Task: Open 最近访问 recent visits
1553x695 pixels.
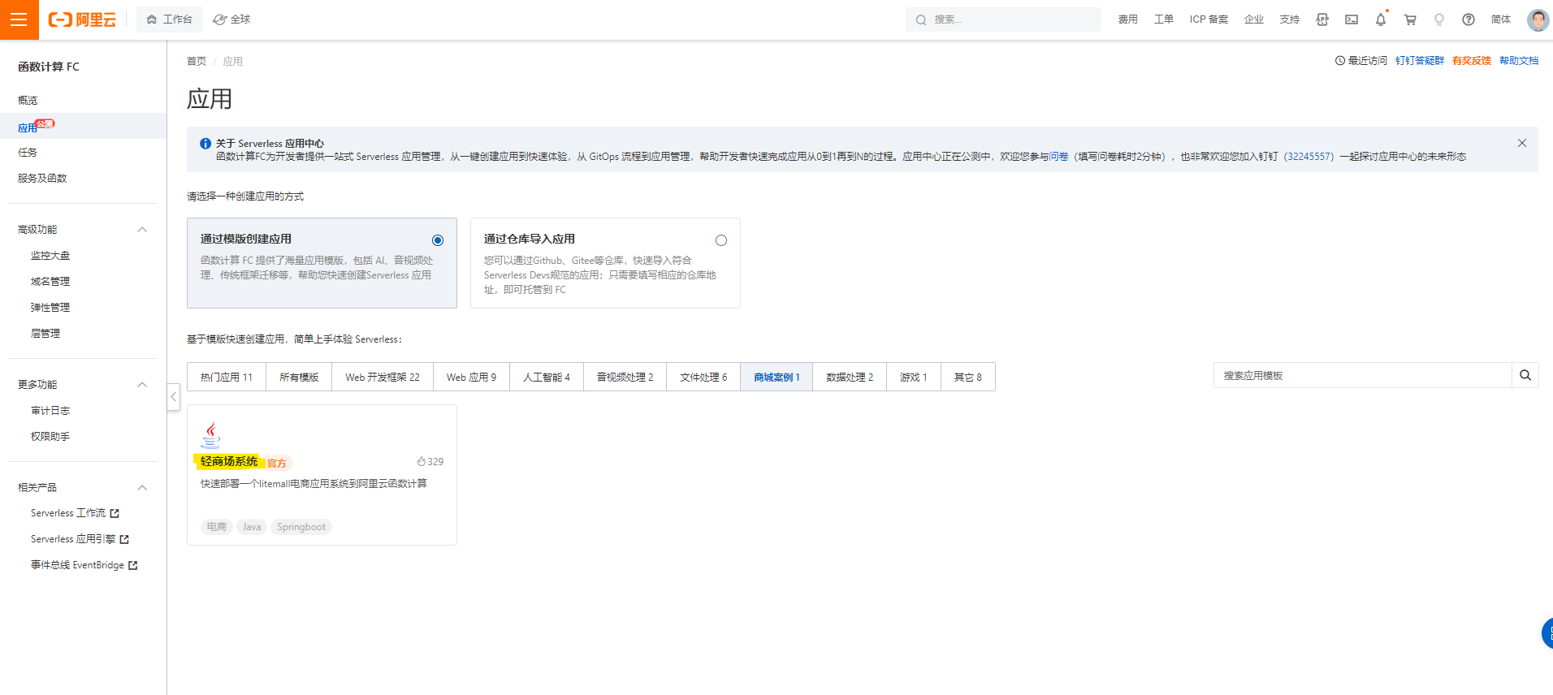Action: pyautogui.click(x=1361, y=61)
